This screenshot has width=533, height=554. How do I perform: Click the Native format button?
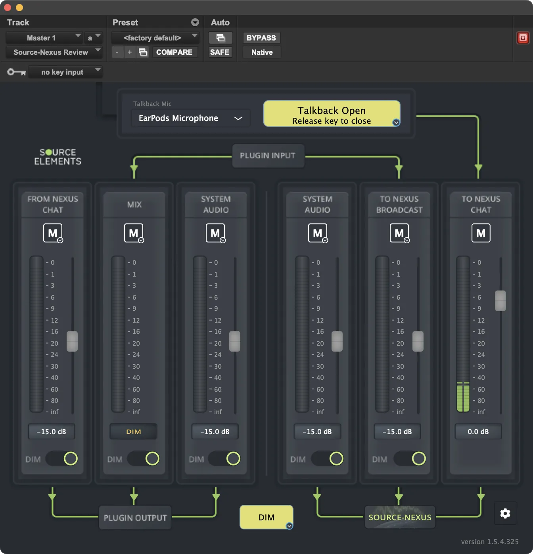point(262,52)
